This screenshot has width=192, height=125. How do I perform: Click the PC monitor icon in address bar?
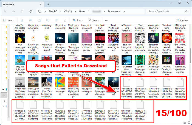40,12
